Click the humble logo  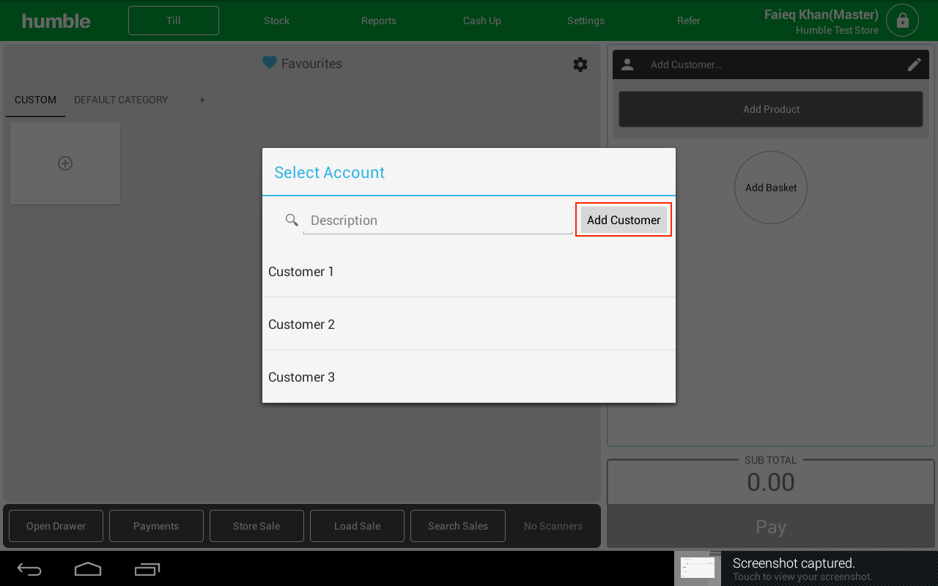(56, 21)
